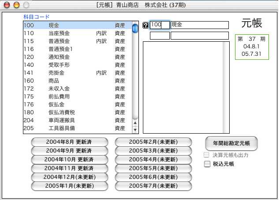Click the empty sub-account code field
Image resolution: width=280 pixels, height=200 pixels.
point(160,36)
